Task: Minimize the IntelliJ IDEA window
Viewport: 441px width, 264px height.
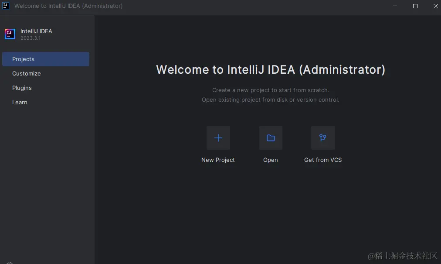Action: click(395, 6)
